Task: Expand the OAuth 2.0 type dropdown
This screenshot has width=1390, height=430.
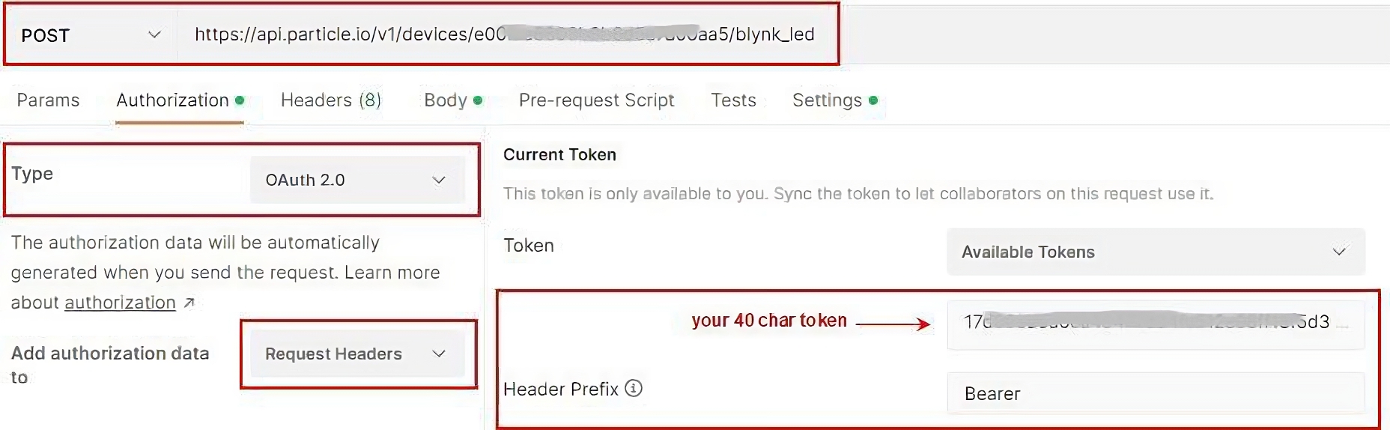Action: 356,180
